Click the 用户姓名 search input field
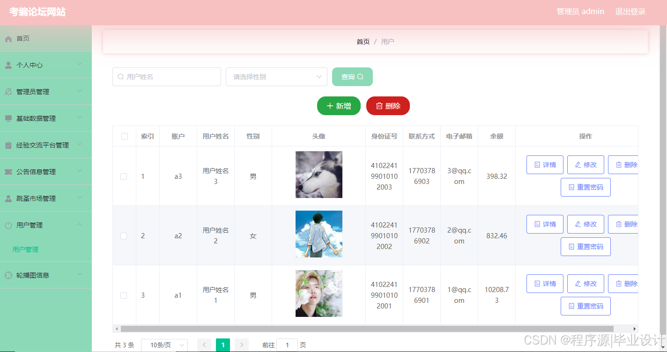This screenshot has height=352, width=667. pyautogui.click(x=167, y=77)
